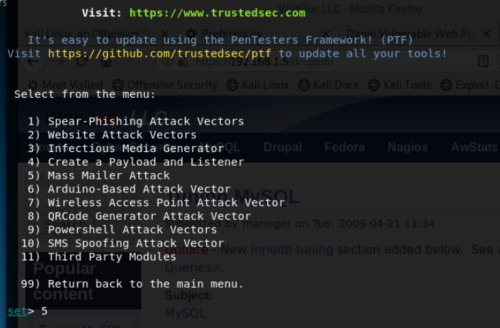This screenshot has height=328, width=500.
Task: Toggle reader view icon in address bar
Action: (484, 61)
